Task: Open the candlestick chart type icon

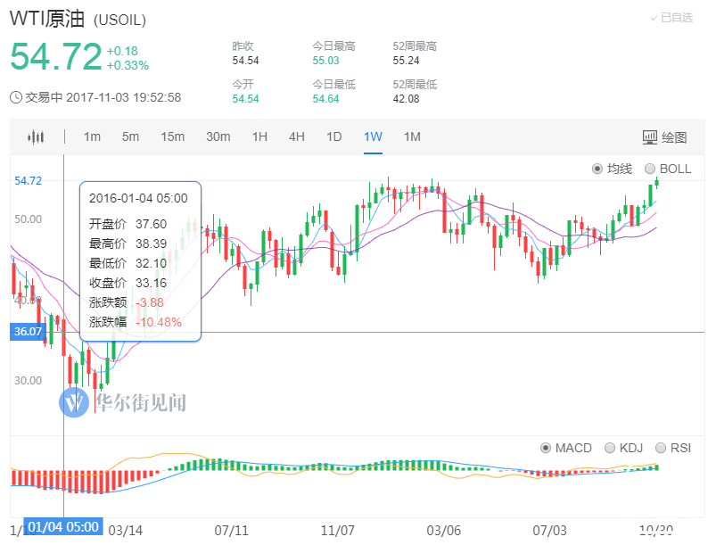Action: (36, 136)
